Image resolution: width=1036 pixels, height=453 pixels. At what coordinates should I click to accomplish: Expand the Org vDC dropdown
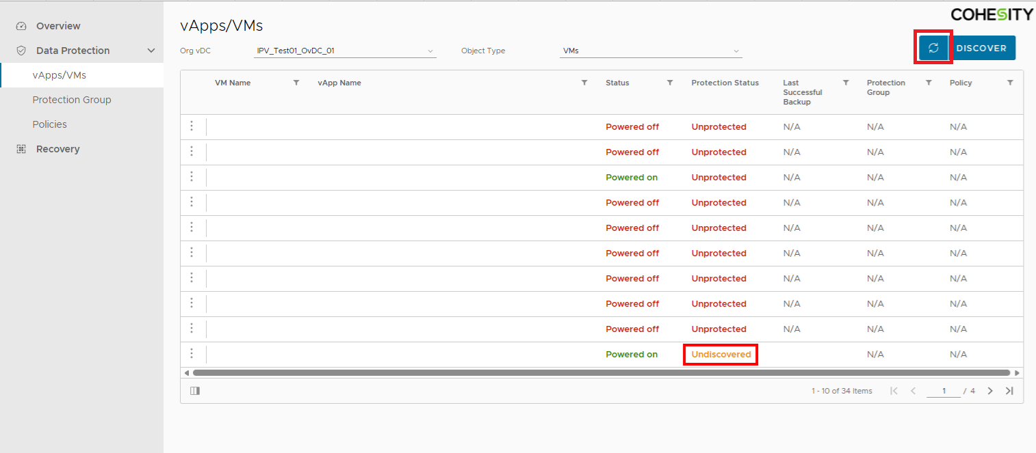click(x=430, y=51)
